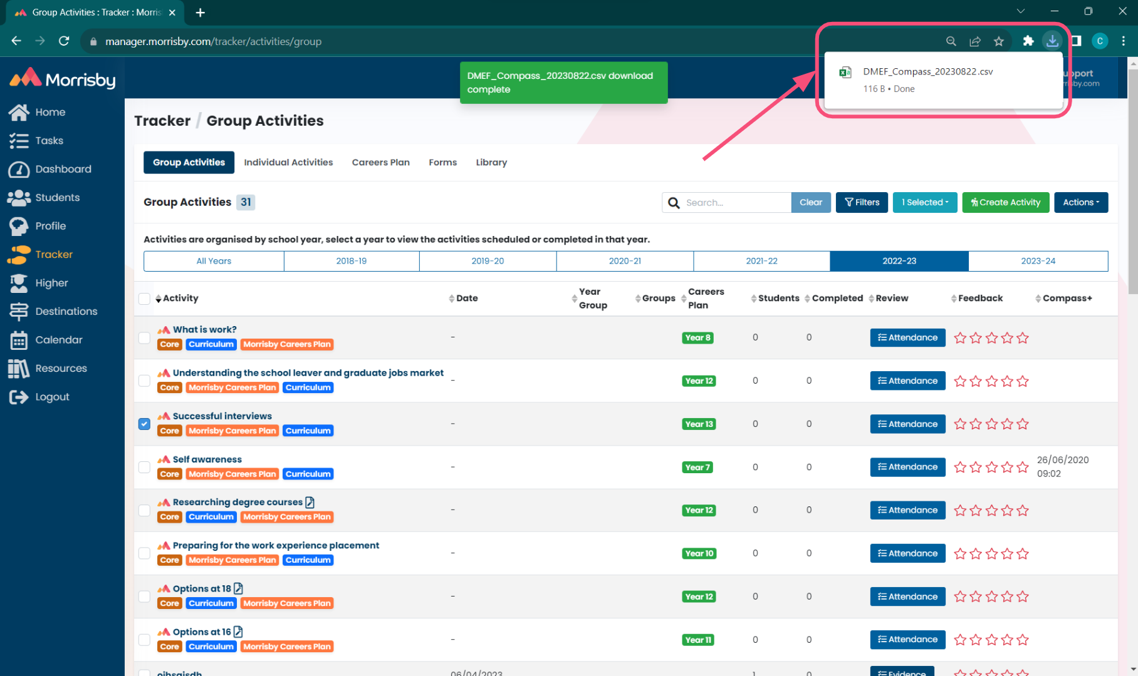1138x676 pixels.
Task: Open the Home sidebar item
Action: (x=38, y=112)
